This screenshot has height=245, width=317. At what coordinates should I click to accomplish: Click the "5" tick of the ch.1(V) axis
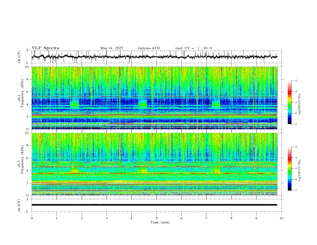coord(28,51)
